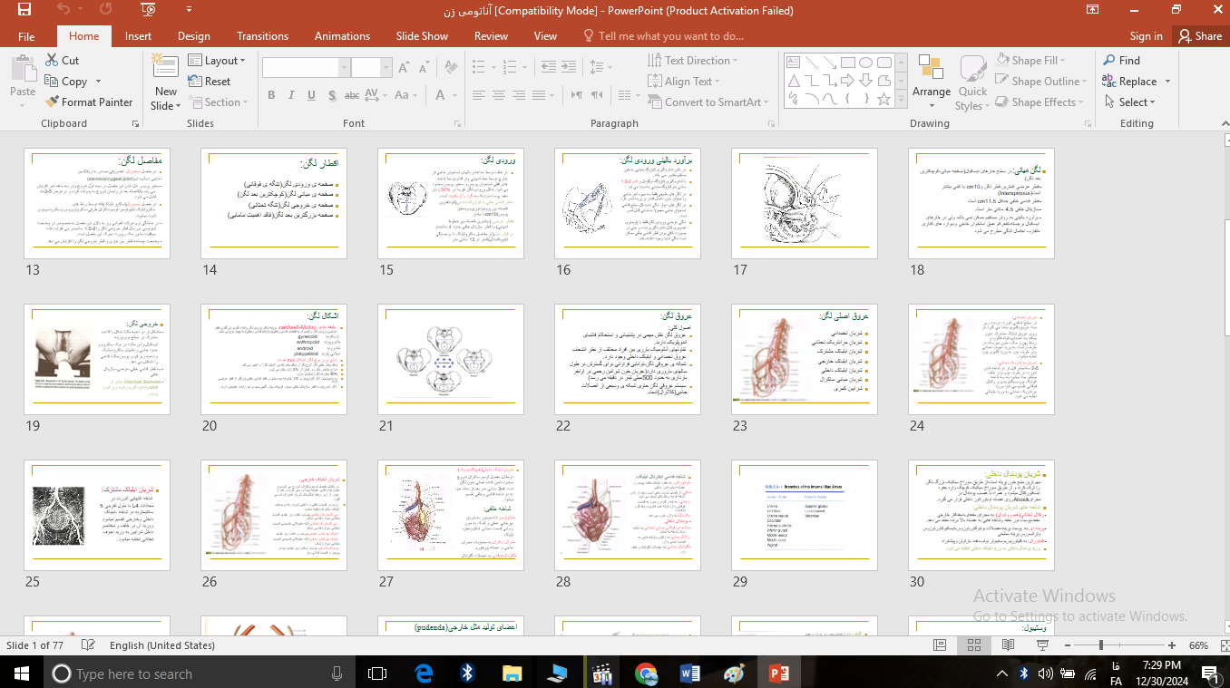Click Sign in link
The width and height of the screenshot is (1230, 688).
1146,36
